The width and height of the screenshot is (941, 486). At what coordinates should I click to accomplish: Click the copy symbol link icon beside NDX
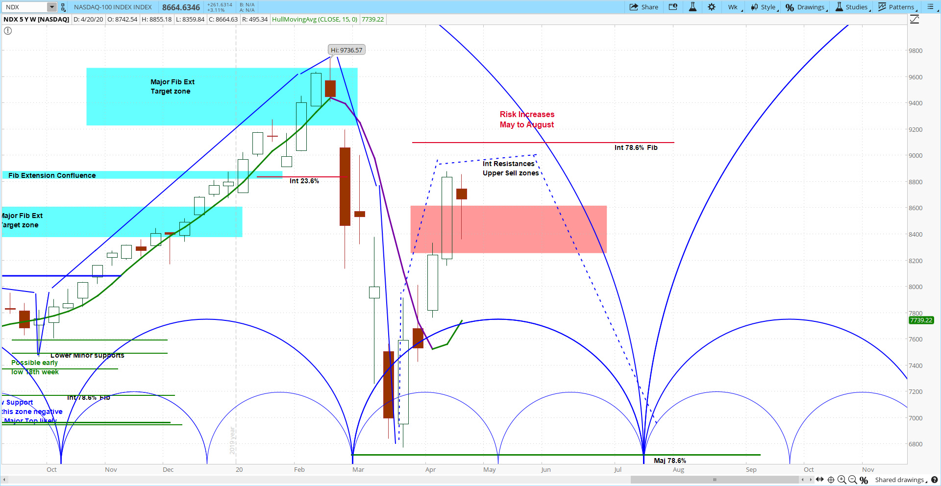coord(63,7)
